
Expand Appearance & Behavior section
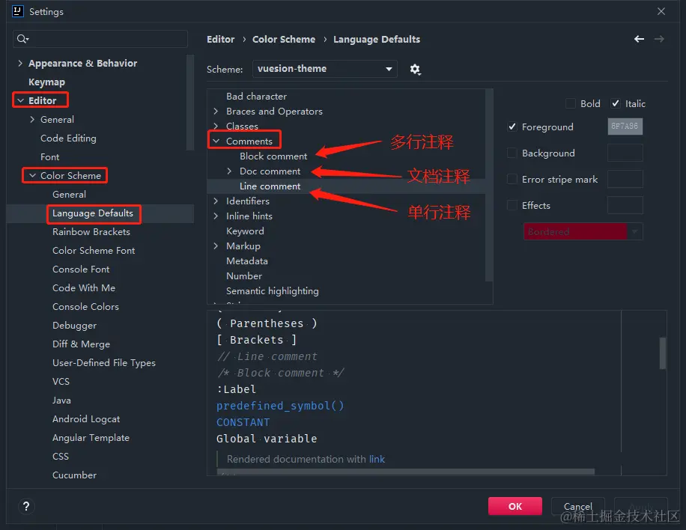[20, 64]
